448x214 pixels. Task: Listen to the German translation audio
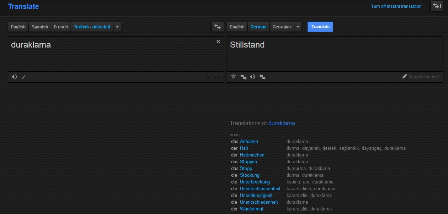coord(252,77)
